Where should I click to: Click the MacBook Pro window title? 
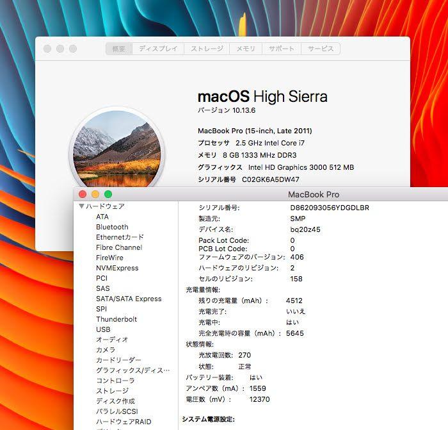[x=314, y=195]
